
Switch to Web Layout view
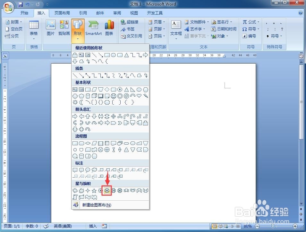point(226,226)
